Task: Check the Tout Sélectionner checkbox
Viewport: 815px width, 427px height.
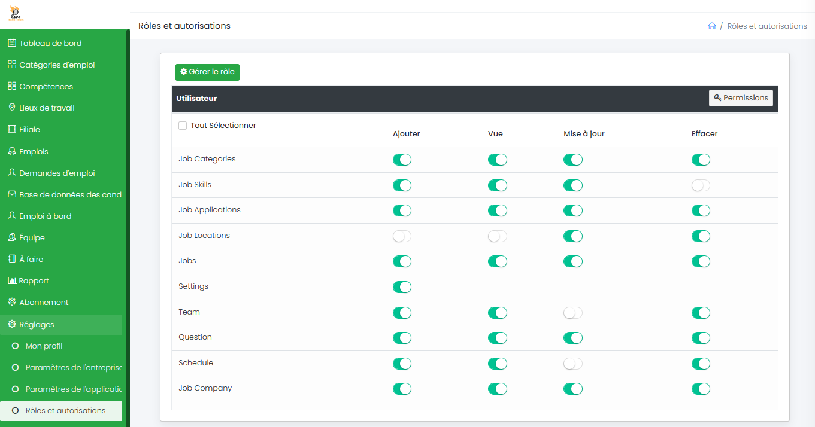Action: pyautogui.click(x=183, y=126)
